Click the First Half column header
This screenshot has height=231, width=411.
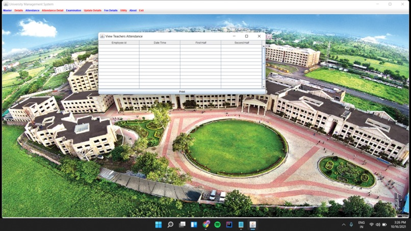pos(200,42)
